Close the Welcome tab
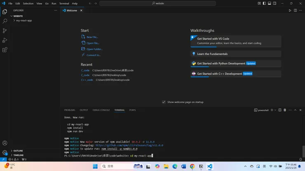Screen dimensions: 305x171 81,10
